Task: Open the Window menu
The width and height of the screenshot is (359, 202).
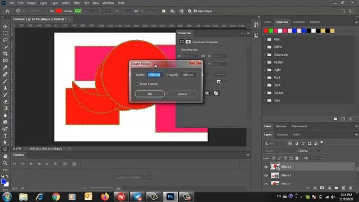Action: [x=108, y=3]
